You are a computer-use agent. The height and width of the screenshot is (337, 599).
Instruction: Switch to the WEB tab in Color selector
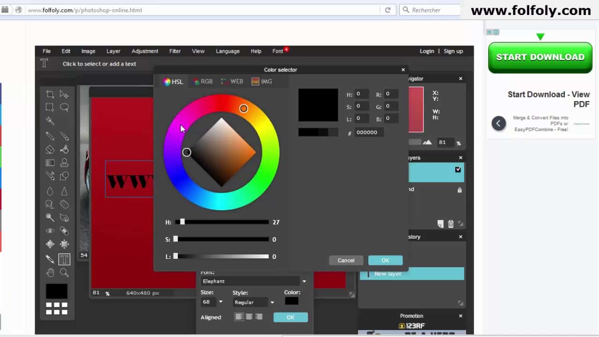pos(233,81)
